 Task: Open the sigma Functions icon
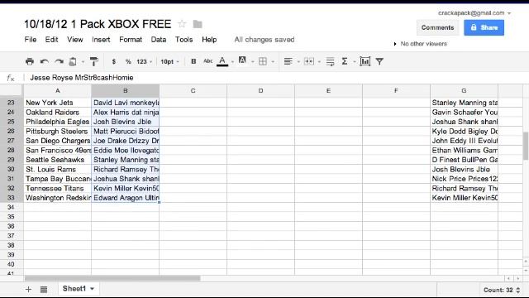click(x=345, y=61)
